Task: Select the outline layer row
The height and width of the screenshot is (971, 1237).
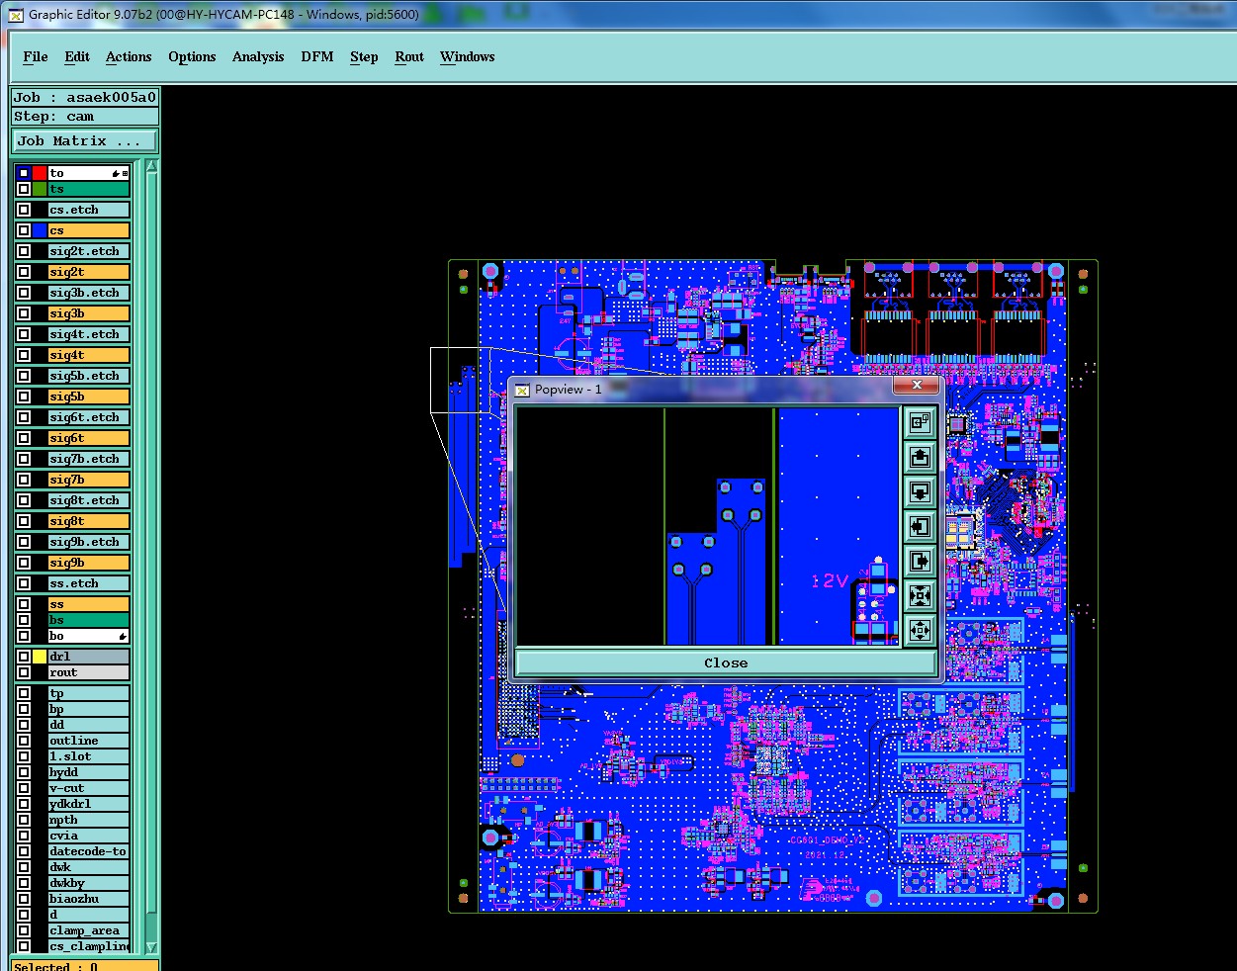Action: [88, 741]
